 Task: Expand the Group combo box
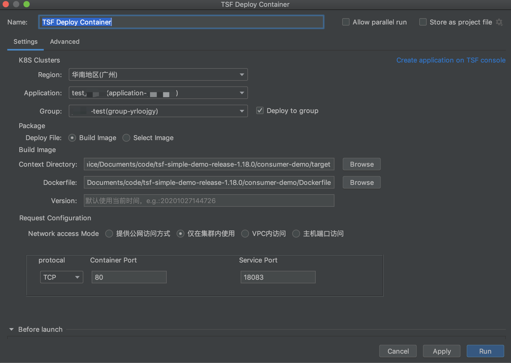tap(158, 111)
